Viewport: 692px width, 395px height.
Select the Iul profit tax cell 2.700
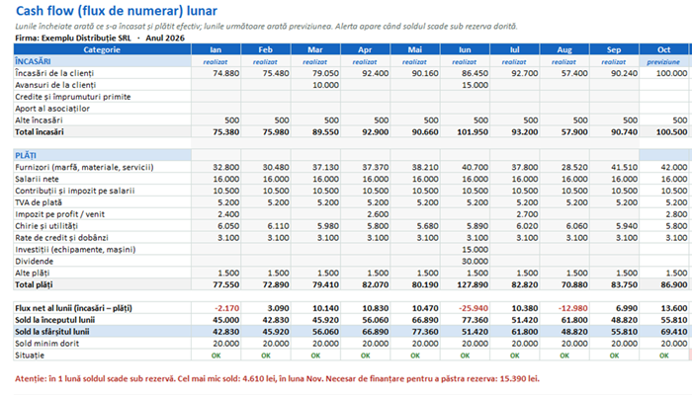pos(515,214)
